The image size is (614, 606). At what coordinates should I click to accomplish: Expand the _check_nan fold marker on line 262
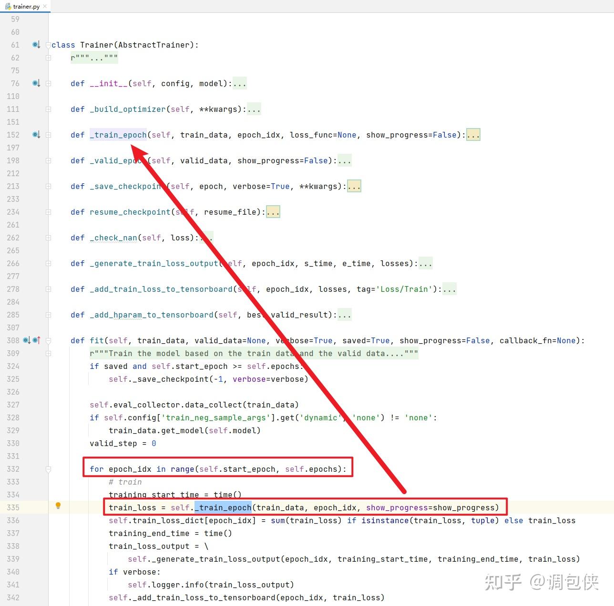point(48,238)
